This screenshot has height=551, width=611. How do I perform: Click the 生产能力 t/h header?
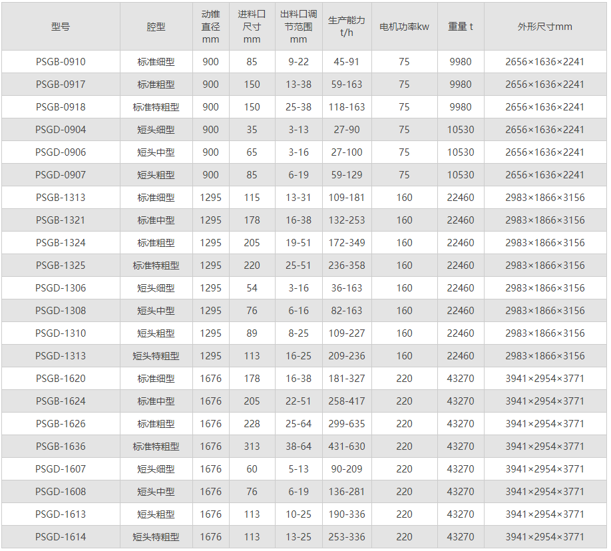coord(347,27)
